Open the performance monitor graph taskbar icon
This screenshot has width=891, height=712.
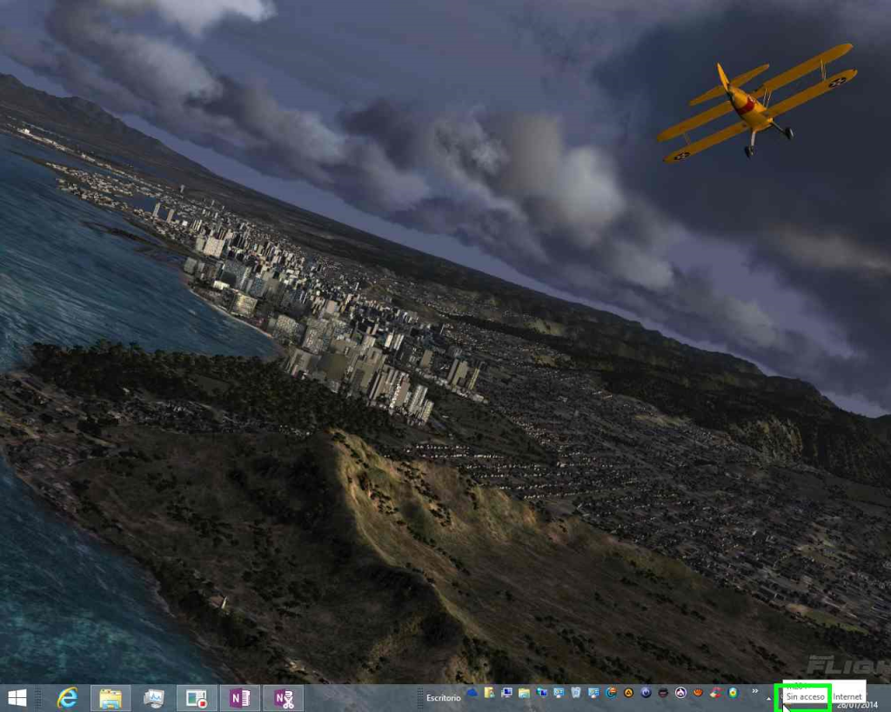(x=153, y=698)
